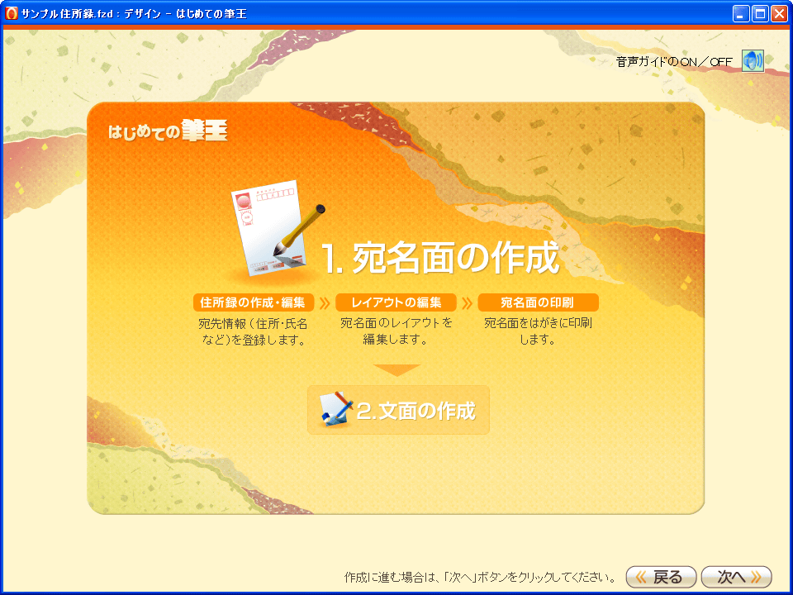
Task: Click the text 宛名面のレイアウトを編集します。
Action: click(x=396, y=331)
